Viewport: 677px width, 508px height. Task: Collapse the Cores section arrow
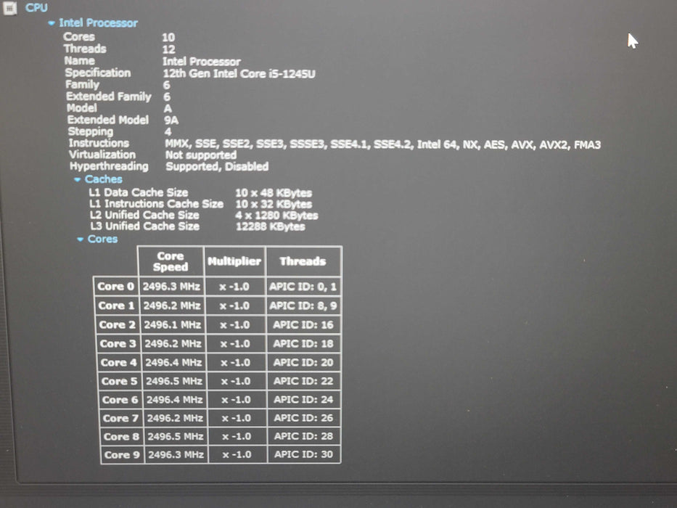click(81, 239)
